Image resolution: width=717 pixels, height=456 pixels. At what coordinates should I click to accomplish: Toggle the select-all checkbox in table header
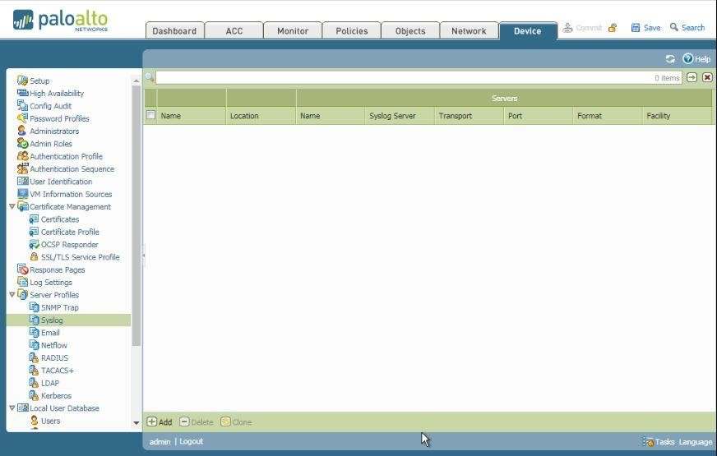(150, 116)
